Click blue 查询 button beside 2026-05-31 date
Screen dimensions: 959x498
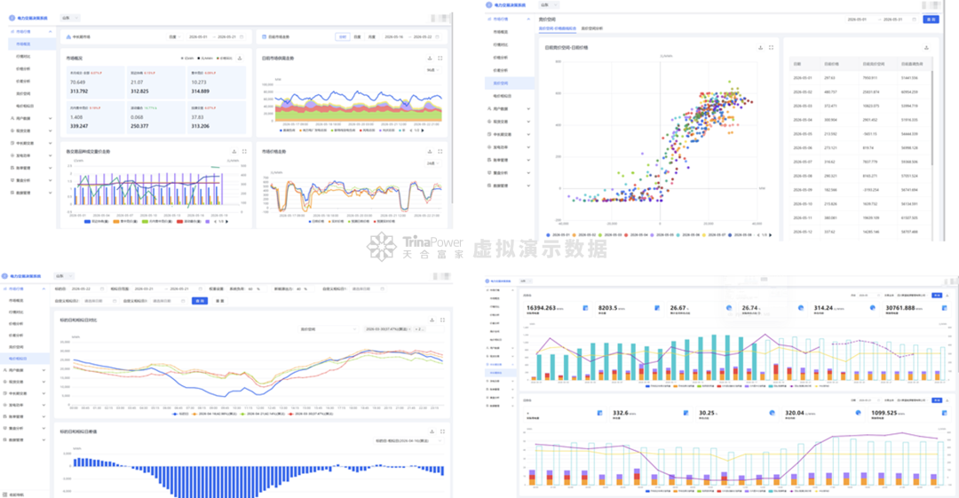931,20
